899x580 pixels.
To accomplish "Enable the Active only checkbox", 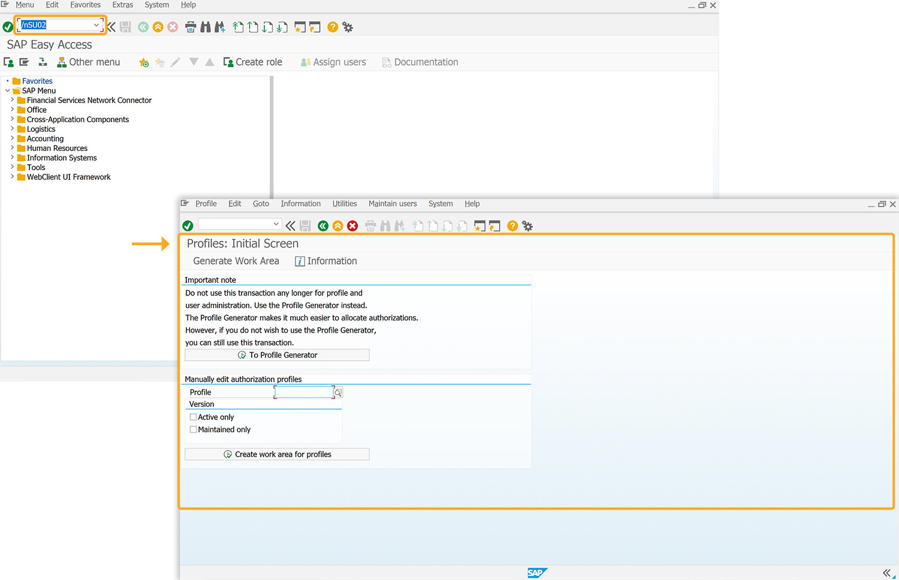I will pyautogui.click(x=193, y=417).
